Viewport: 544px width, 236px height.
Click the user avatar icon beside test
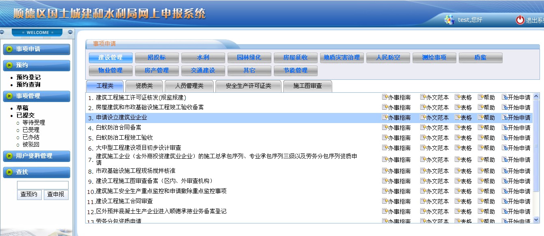point(449,20)
